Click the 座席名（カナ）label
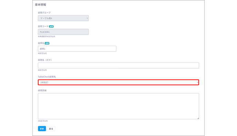This screenshot has height=136, width=237. click(x=45, y=60)
